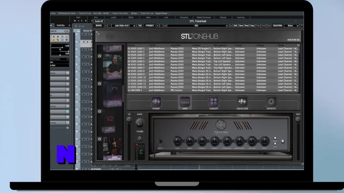Switch to the Visibility tab in Cubase

(x=60, y=25)
